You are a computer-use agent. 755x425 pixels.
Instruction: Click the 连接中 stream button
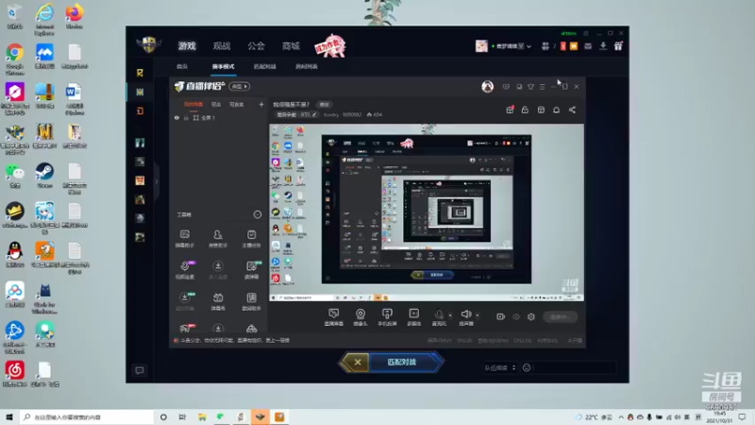[560, 316]
